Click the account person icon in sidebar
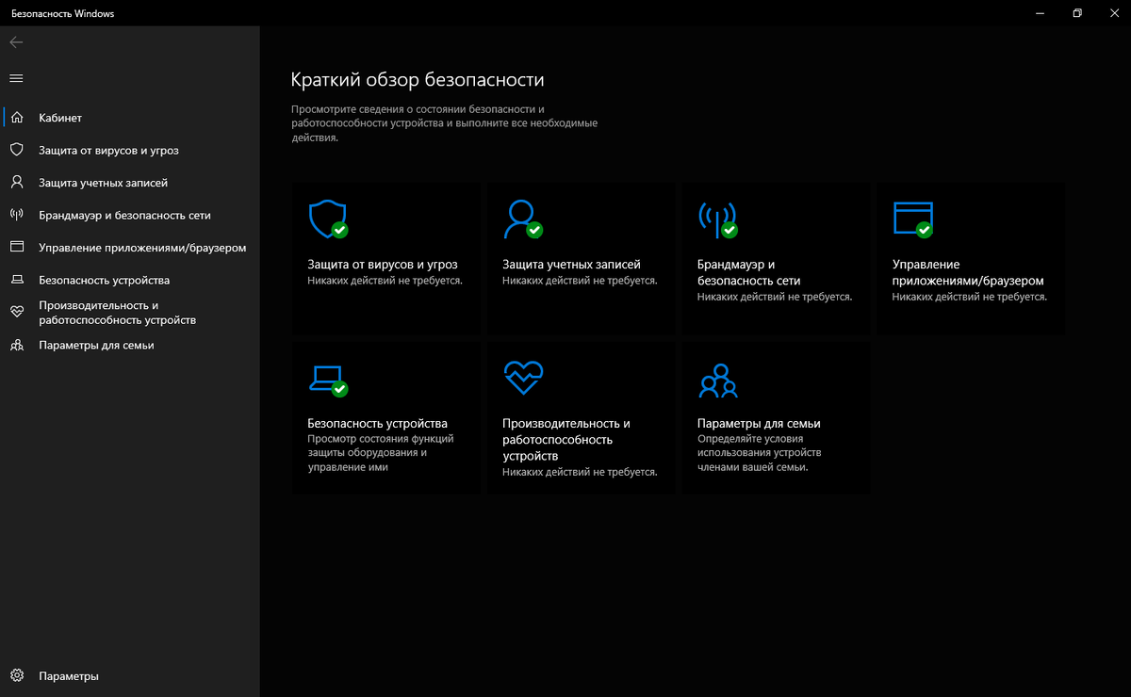Image resolution: width=1131 pixels, height=697 pixels. tap(16, 182)
